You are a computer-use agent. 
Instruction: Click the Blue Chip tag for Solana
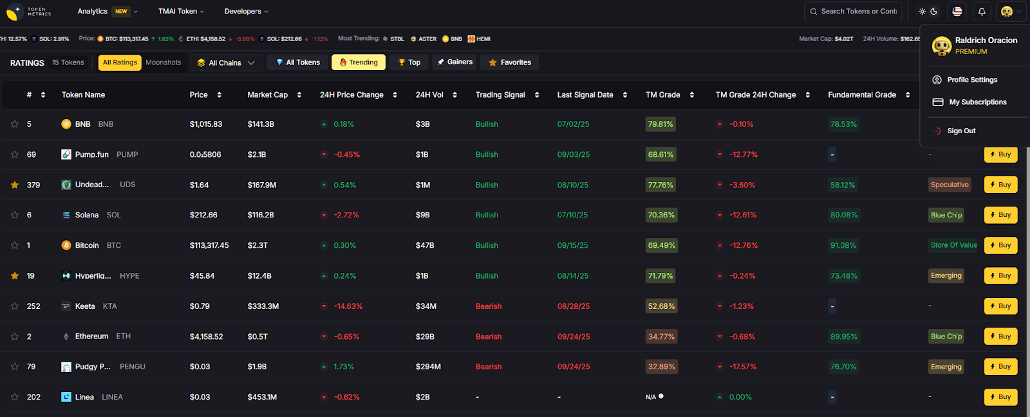click(x=946, y=215)
